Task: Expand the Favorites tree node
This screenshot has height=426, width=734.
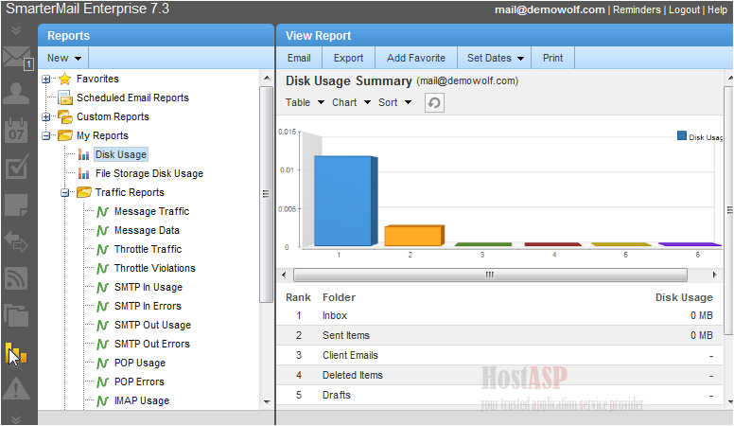Action: [45, 80]
